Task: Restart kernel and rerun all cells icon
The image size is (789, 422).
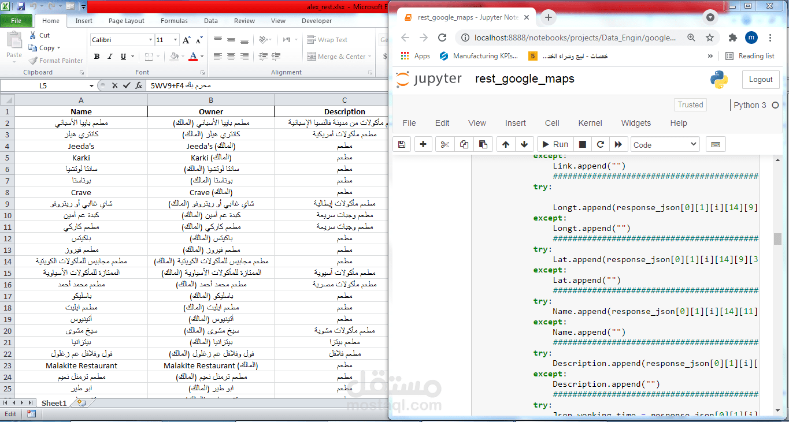Action: click(618, 144)
